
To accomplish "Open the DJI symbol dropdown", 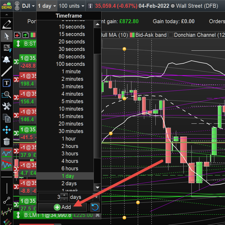I will click(29, 6).
